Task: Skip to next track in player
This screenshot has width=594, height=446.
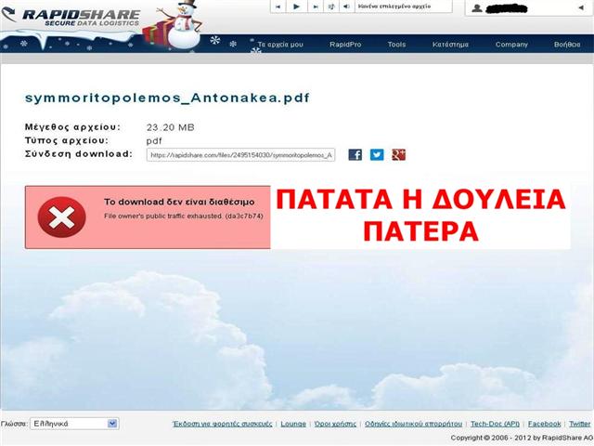Action: [x=314, y=7]
